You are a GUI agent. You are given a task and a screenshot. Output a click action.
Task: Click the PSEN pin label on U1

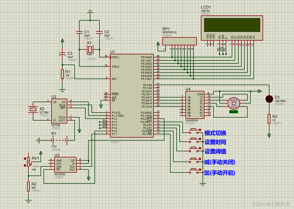click(115, 94)
